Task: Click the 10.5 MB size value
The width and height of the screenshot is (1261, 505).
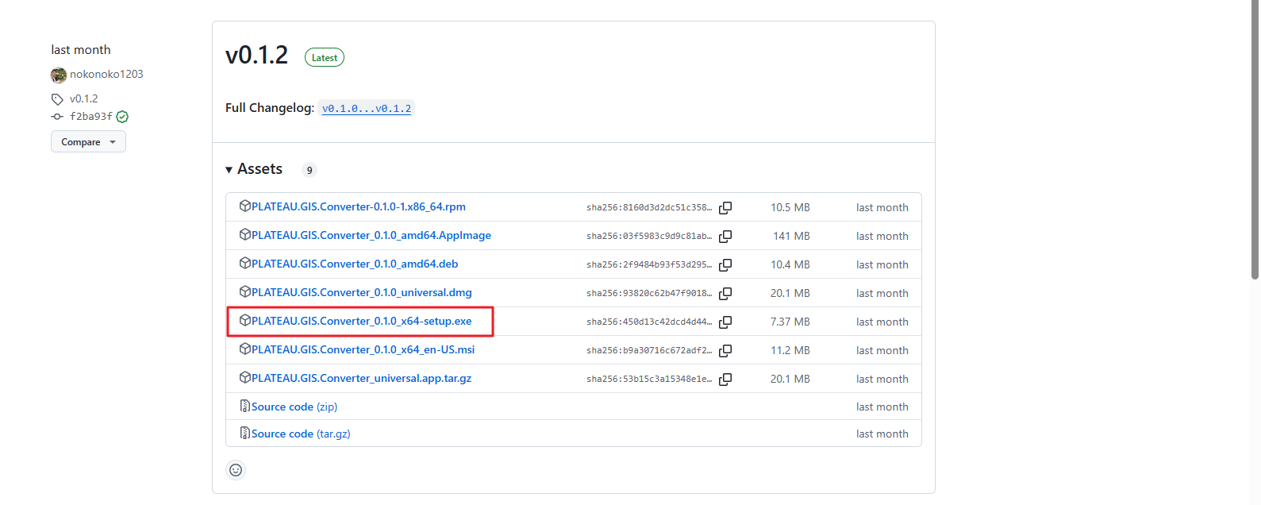Action: click(x=790, y=207)
